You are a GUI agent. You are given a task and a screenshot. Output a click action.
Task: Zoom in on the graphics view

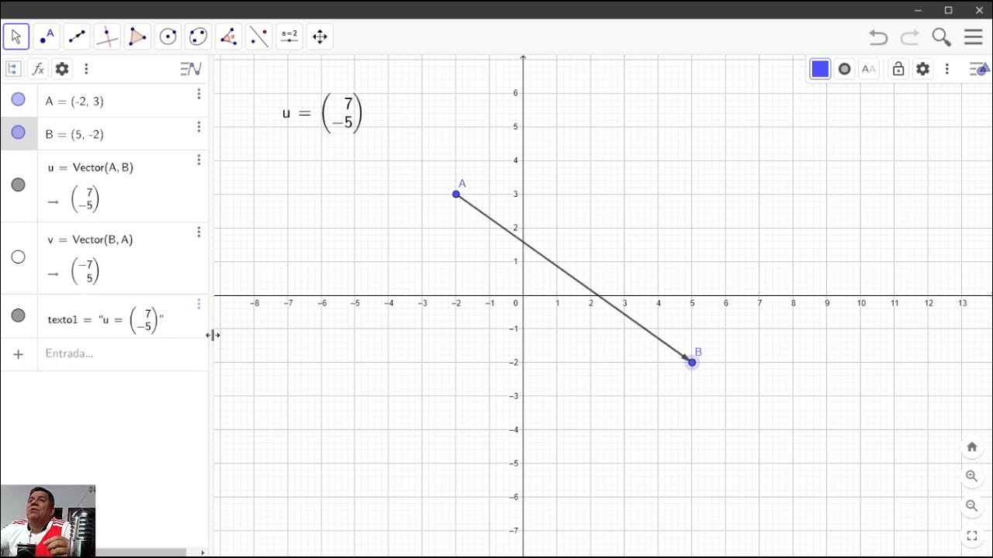pyautogui.click(x=971, y=477)
